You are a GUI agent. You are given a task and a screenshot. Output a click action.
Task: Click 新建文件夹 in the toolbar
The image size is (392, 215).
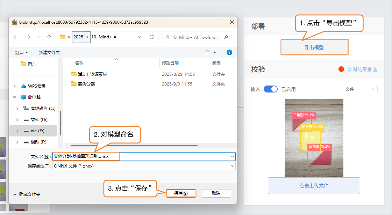pyautogui.click(x=49, y=52)
